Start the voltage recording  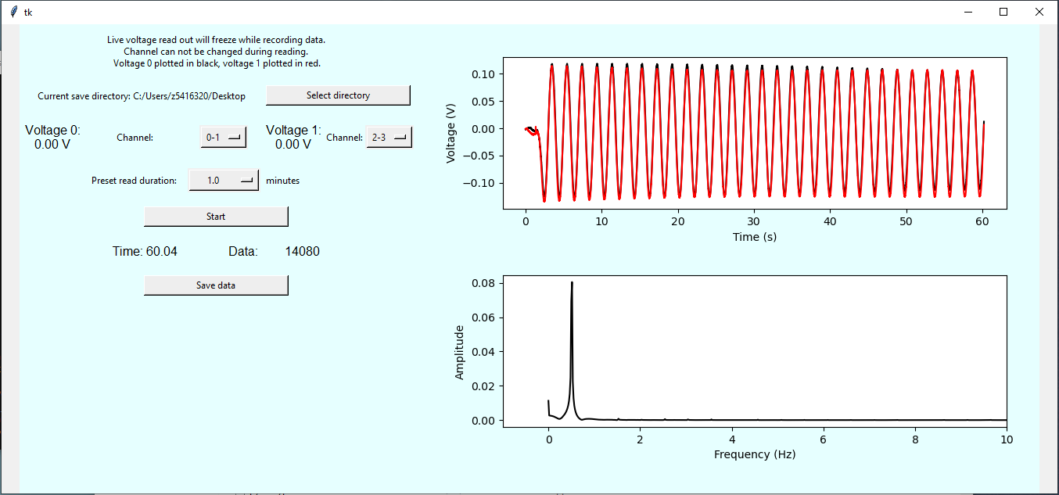pyautogui.click(x=216, y=217)
